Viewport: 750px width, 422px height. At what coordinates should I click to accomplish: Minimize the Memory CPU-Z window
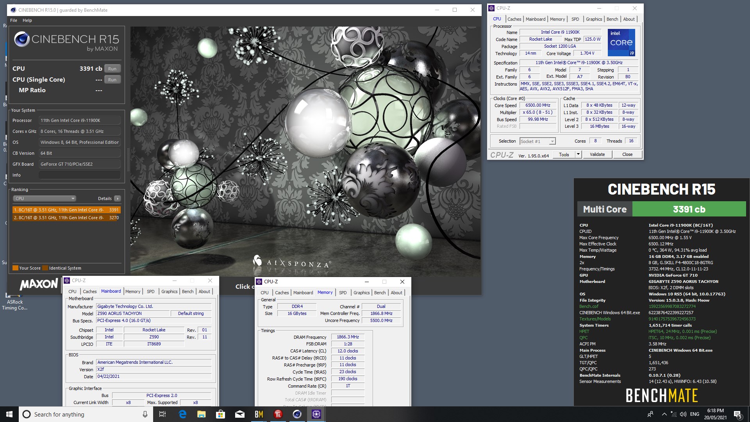(366, 282)
